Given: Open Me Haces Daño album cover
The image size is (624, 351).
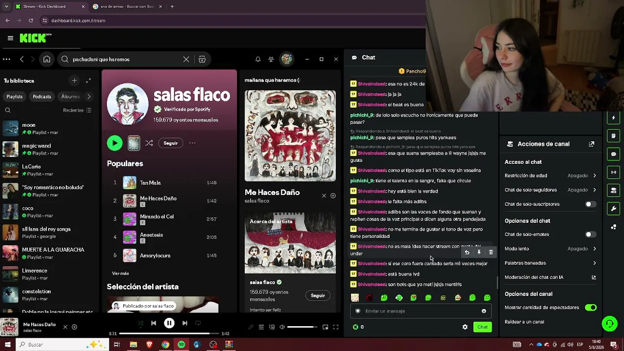Looking at the screenshot, I should (x=290, y=136).
